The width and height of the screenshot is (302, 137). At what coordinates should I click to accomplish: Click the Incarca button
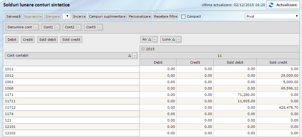tap(79, 16)
